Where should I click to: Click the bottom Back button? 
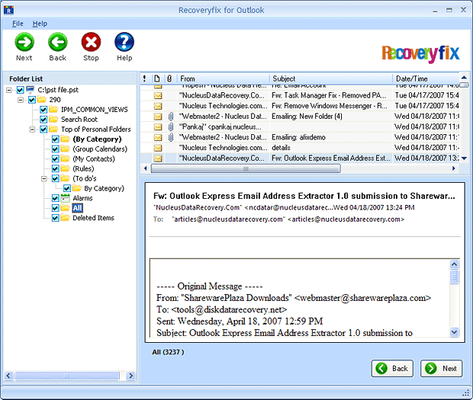[x=392, y=368]
